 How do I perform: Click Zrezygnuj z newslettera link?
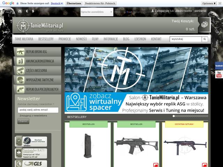[x=33, y=116]
